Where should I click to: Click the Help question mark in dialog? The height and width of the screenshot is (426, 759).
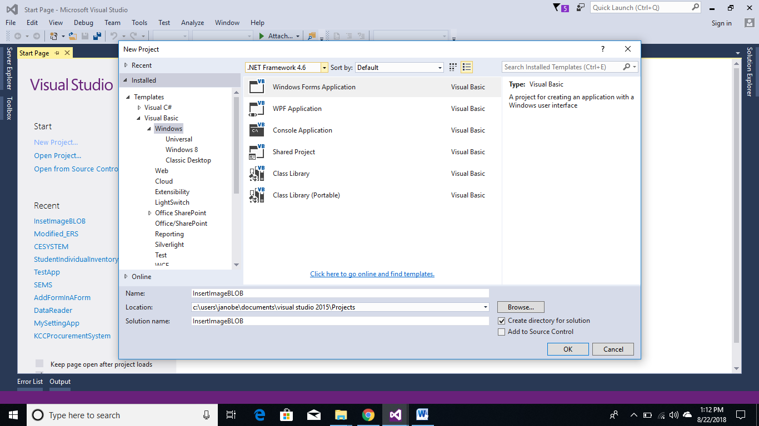(603, 49)
